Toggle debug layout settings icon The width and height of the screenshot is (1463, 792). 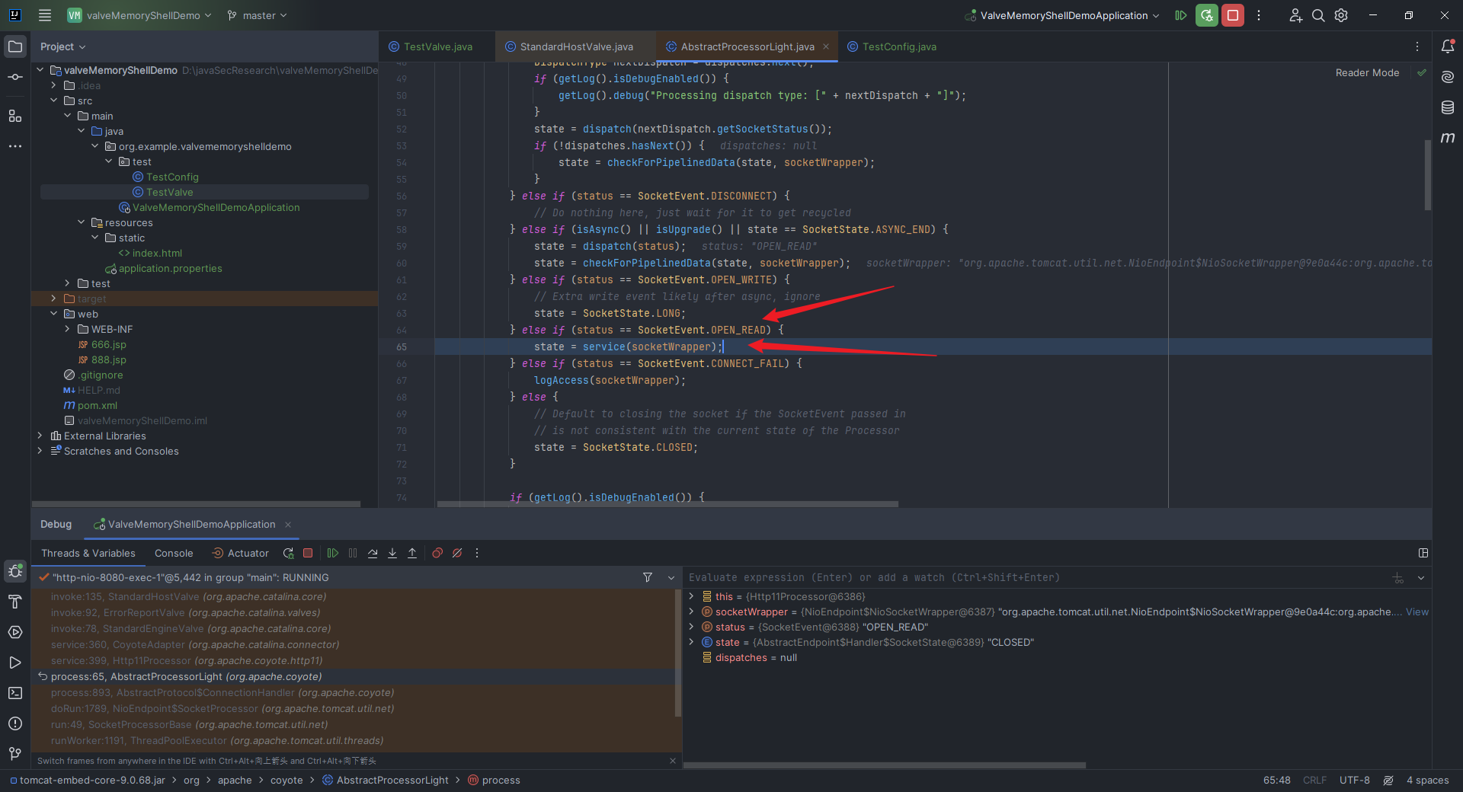pyautogui.click(x=1423, y=554)
